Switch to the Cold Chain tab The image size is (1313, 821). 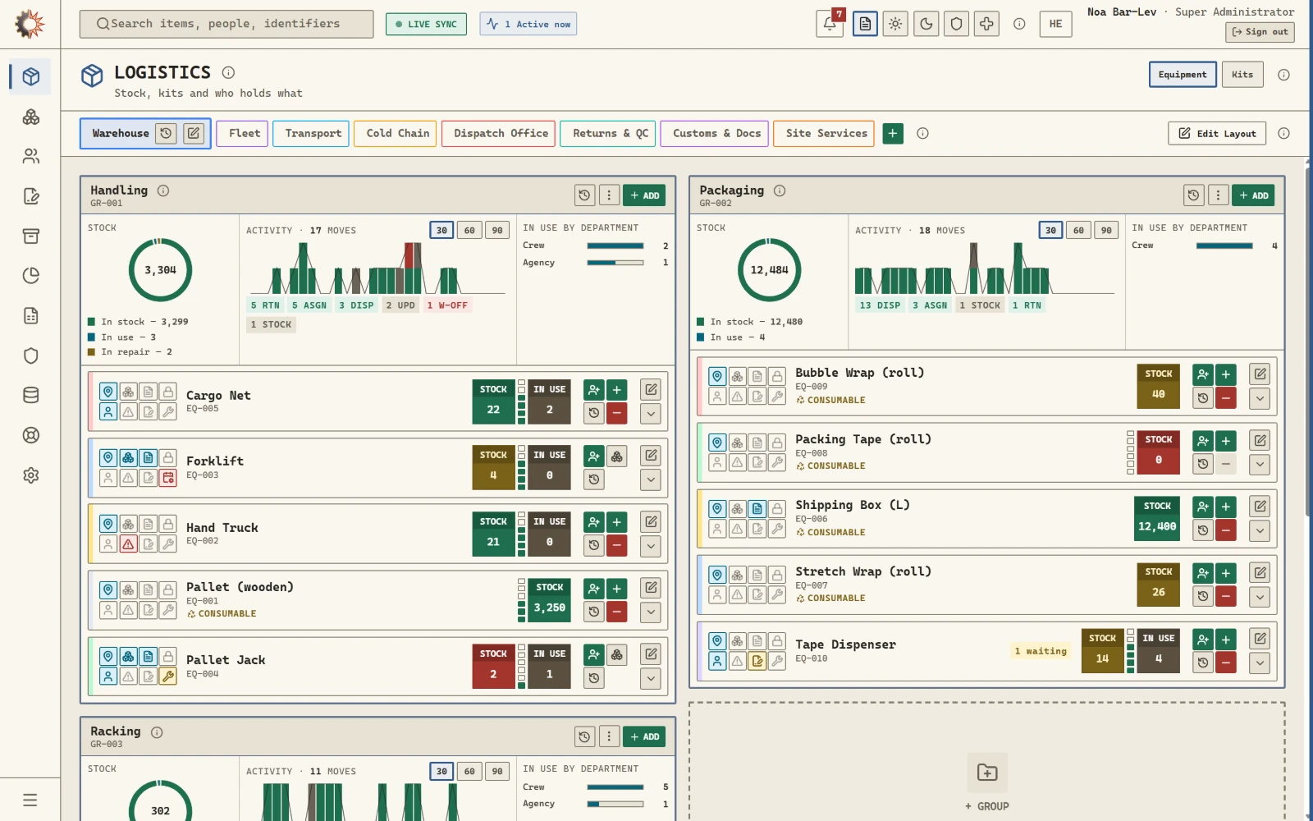click(x=397, y=133)
